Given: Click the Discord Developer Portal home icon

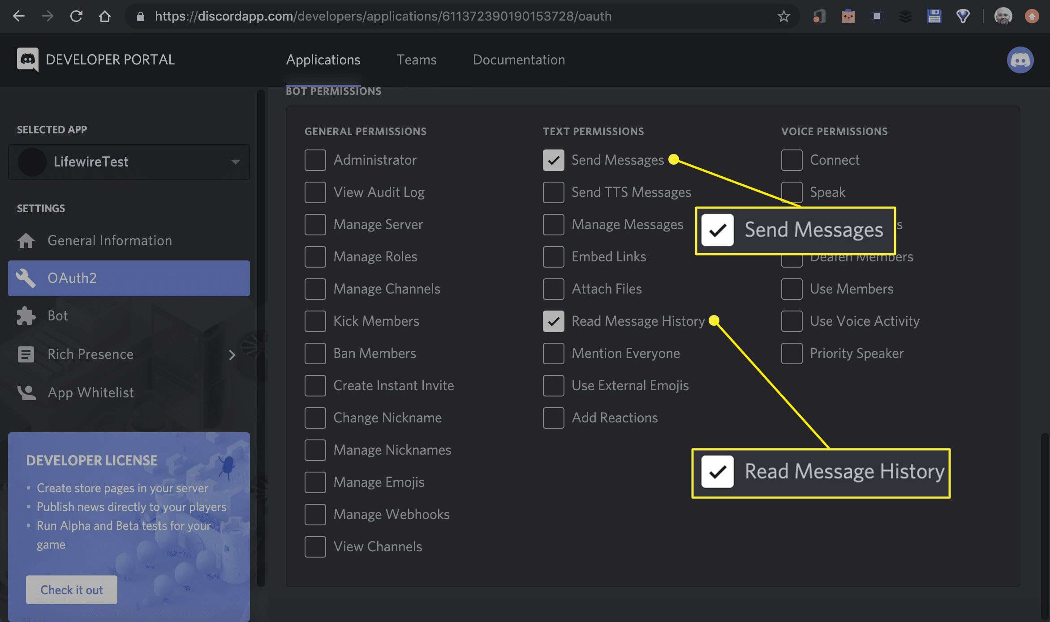Looking at the screenshot, I should coord(27,59).
